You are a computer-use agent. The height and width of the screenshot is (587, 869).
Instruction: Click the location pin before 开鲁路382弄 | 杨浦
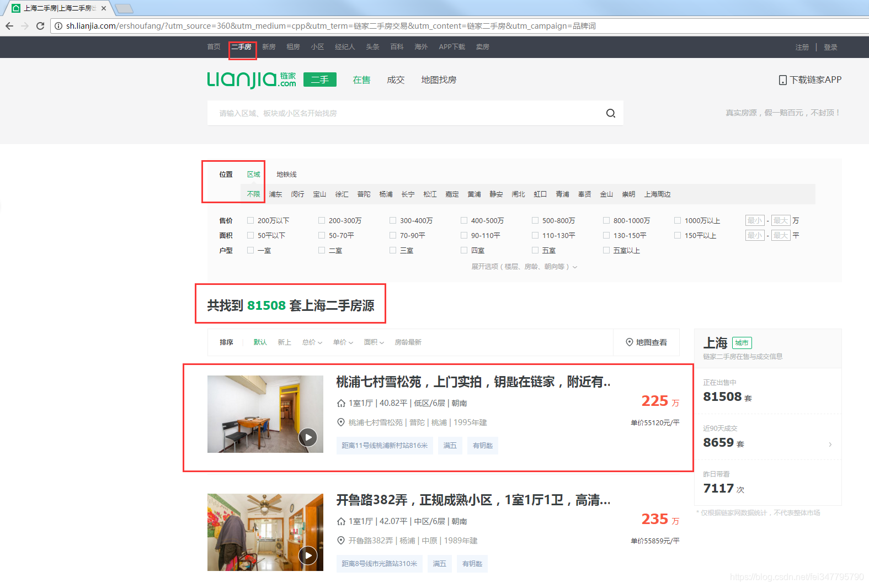[341, 541]
